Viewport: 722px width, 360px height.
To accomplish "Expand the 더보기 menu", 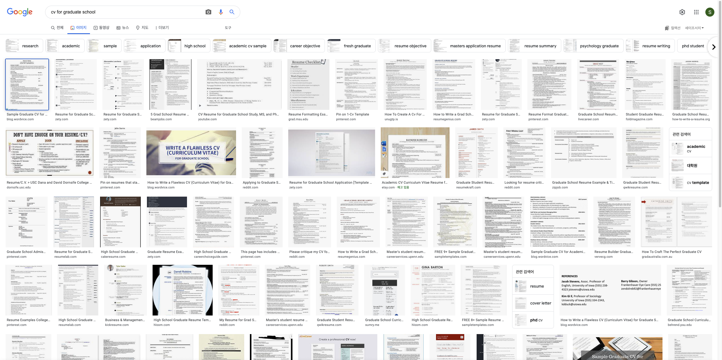I will point(162,28).
